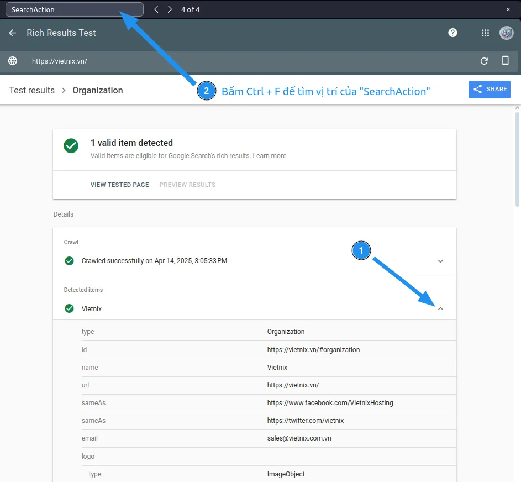Click the Organization breadcrumb

coord(98,91)
